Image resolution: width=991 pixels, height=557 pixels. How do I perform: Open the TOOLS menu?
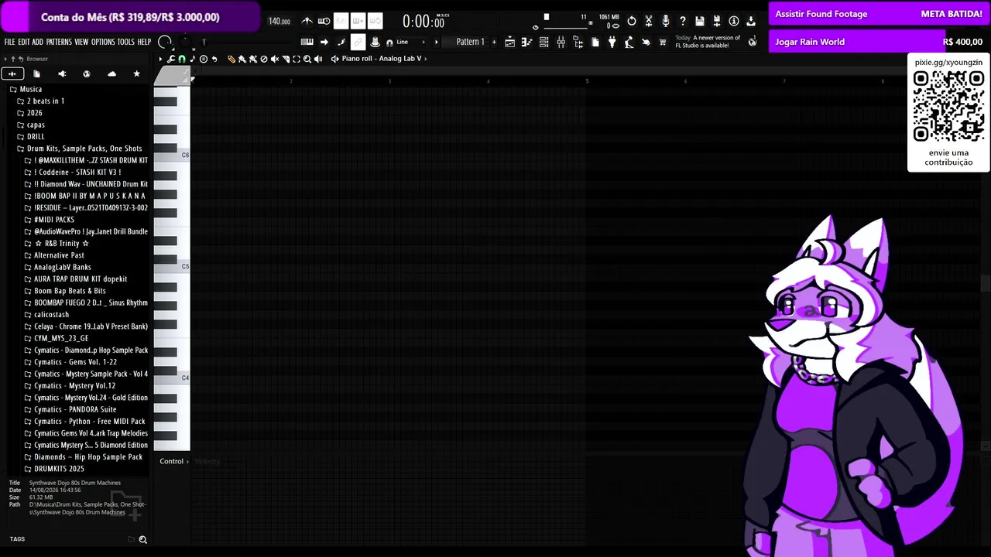tap(125, 42)
